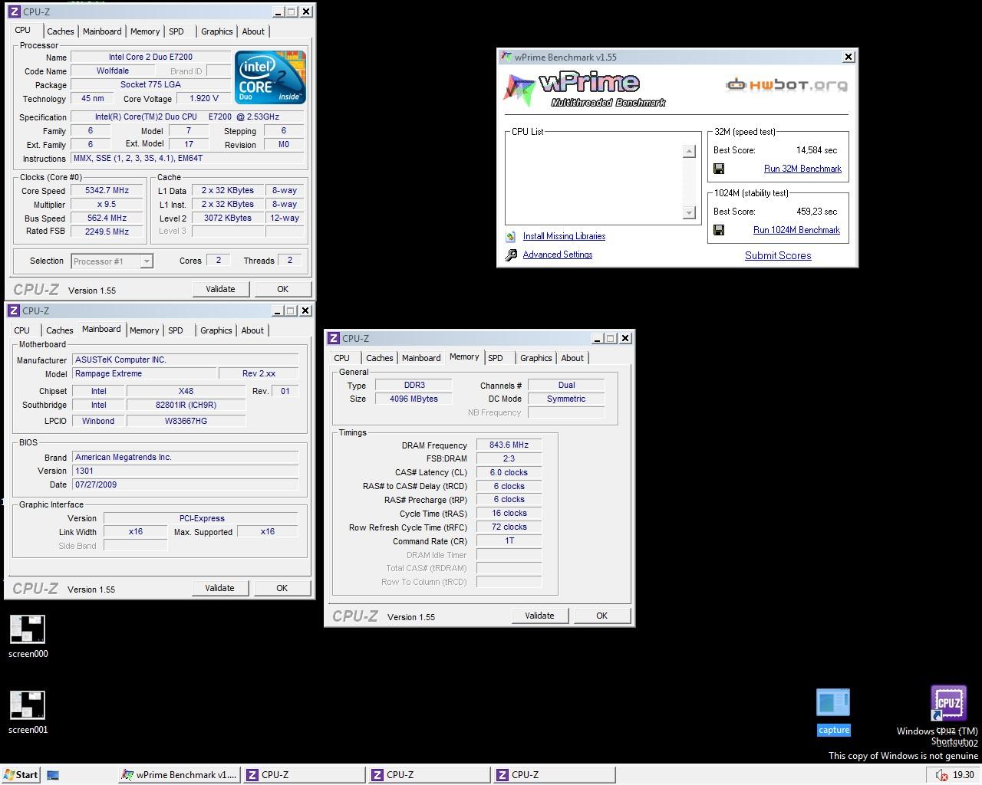This screenshot has width=982, height=785.
Task: Select Caches tab in Memory CPU-Z window
Action: 379,358
